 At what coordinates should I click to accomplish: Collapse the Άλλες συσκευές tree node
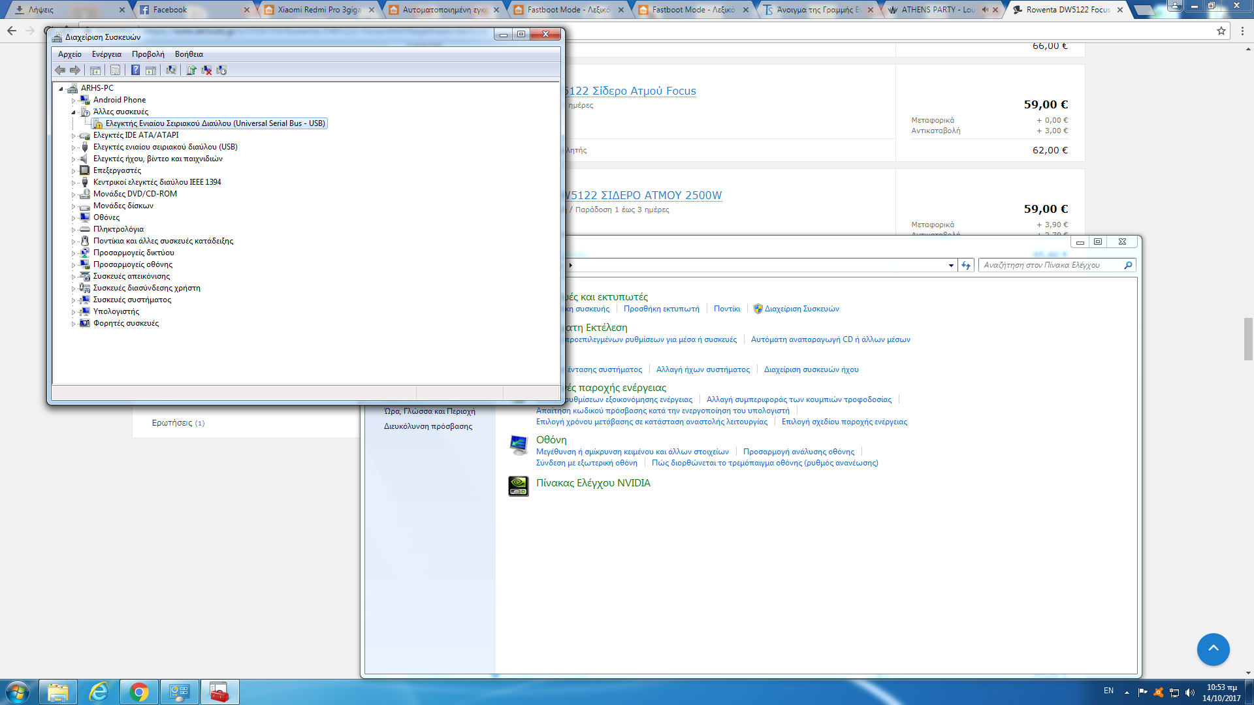click(x=73, y=112)
